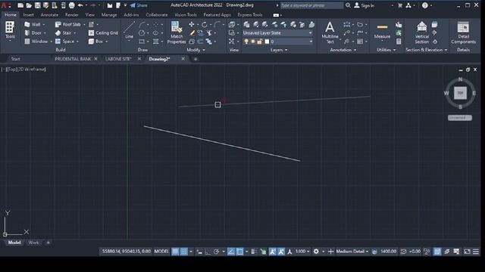Toggle object snap tracking in status bar
This screenshot has width=485, height=272.
230,252
